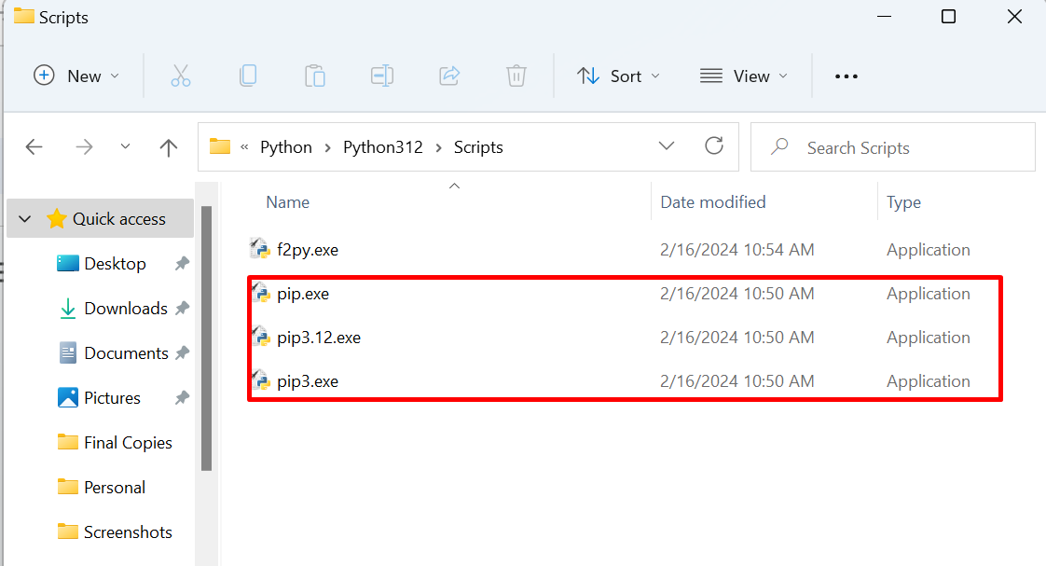This screenshot has height=566, width=1046.
Task: Click the Share icon in toolbar
Action: tap(449, 76)
